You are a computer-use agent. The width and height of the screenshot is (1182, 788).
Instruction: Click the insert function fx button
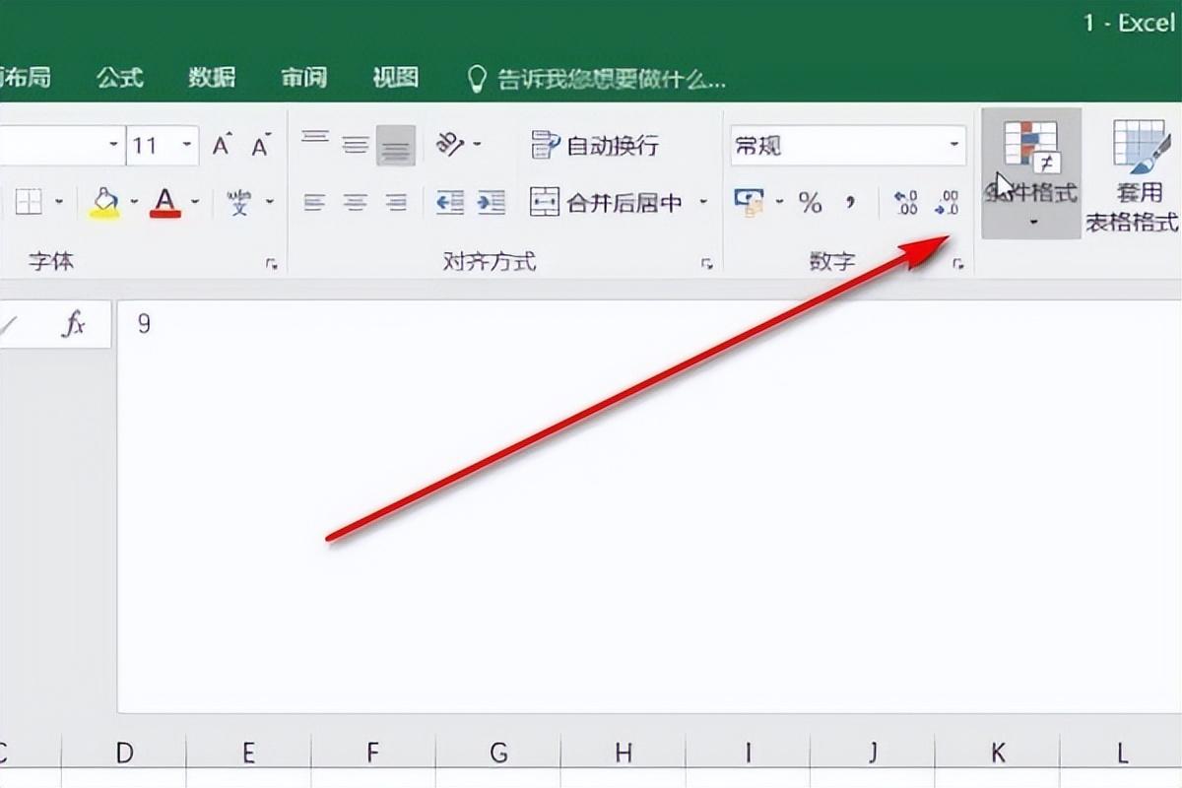[73, 324]
